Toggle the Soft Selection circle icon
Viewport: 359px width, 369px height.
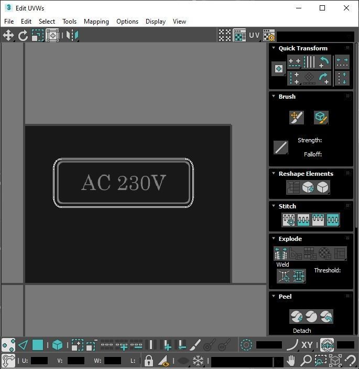[246, 345]
